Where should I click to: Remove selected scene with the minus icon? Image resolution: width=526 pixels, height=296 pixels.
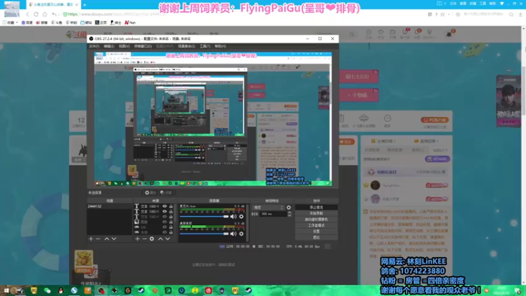(x=98, y=239)
